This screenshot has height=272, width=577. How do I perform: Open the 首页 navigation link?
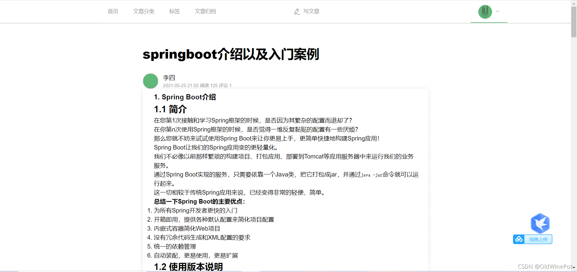click(113, 11)
